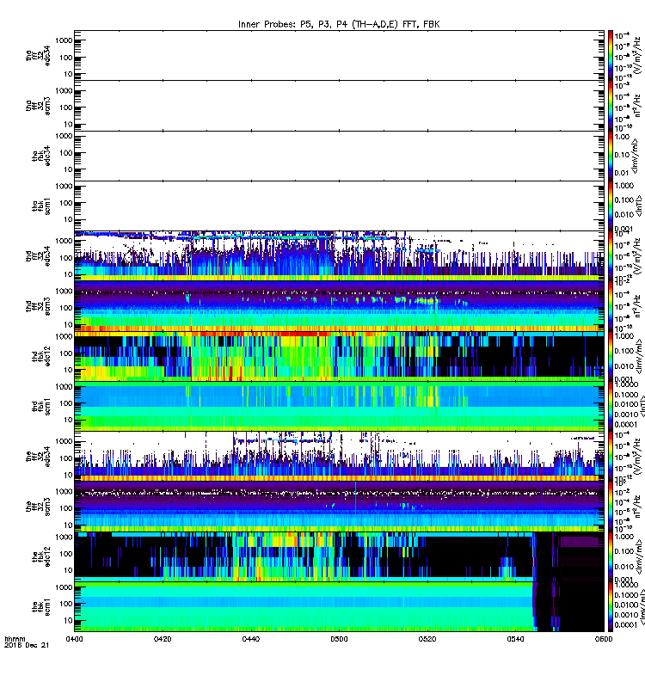Click the color bar beside tha fbk scm1 panel

coord(611,206)
